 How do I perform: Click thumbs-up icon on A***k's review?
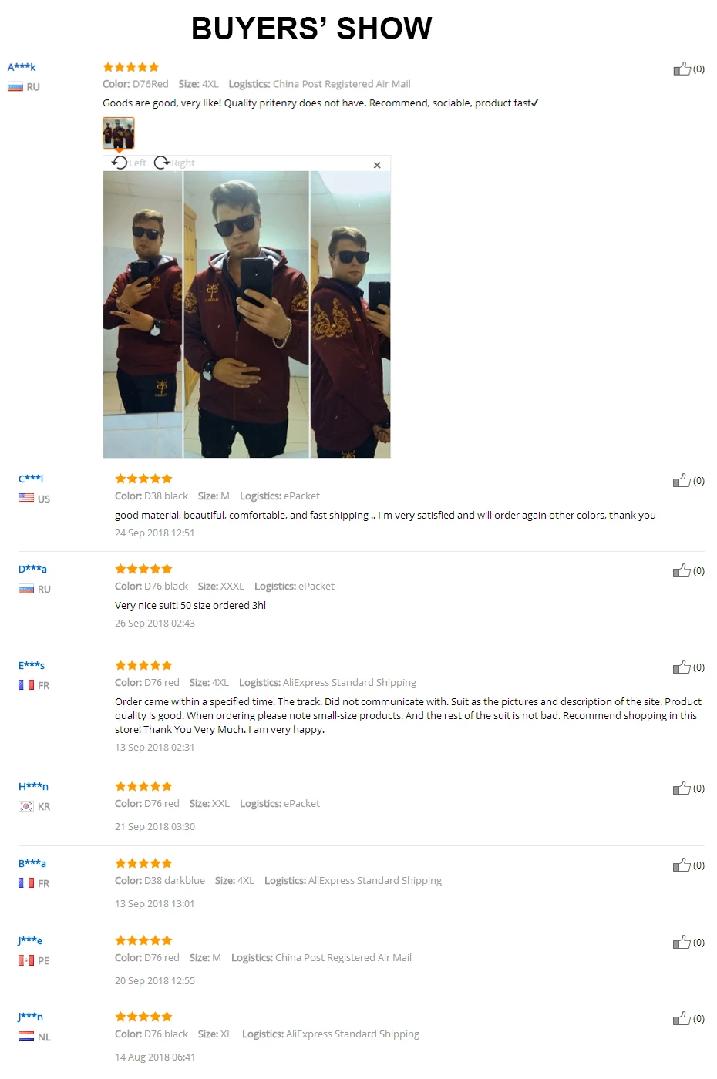pos(682,69)
